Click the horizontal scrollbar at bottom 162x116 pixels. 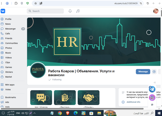[72, 109]
